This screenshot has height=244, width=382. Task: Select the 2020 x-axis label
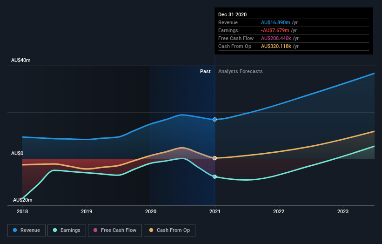[x=151, y=211]
